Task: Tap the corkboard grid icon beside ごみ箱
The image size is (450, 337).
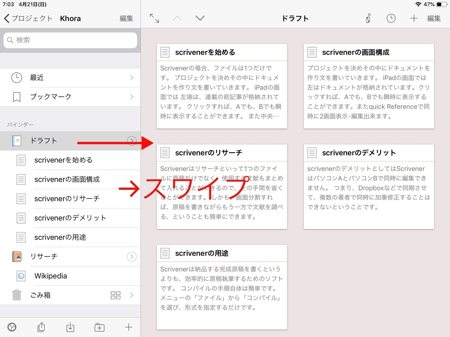Action: click(x=115, y=295)
